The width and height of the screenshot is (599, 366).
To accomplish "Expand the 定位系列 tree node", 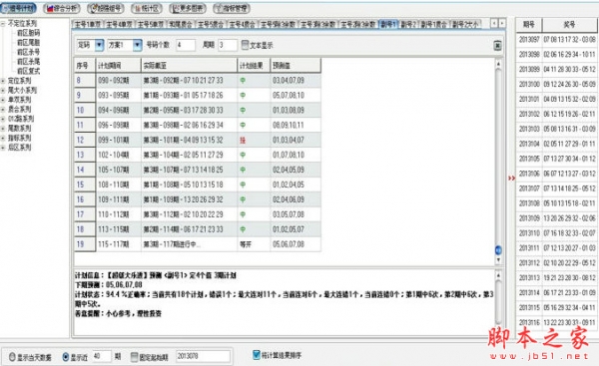I will (3, 81).
